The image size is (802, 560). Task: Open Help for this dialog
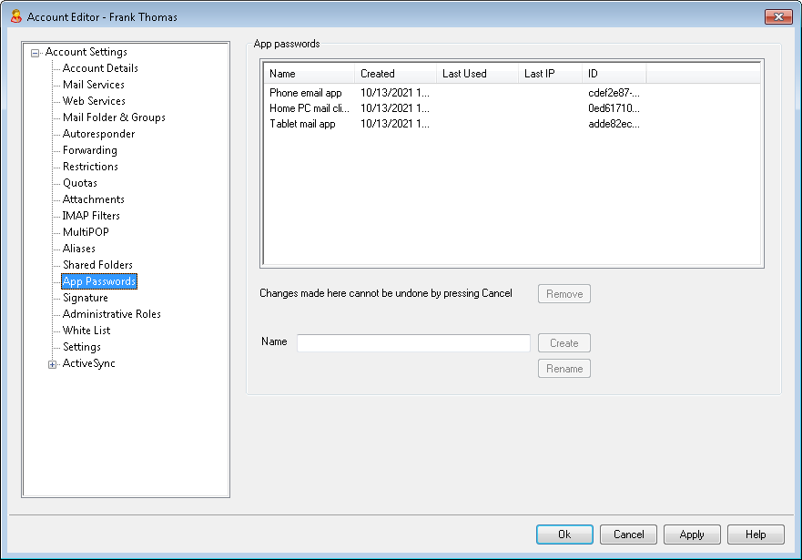(x=756, y=535)
